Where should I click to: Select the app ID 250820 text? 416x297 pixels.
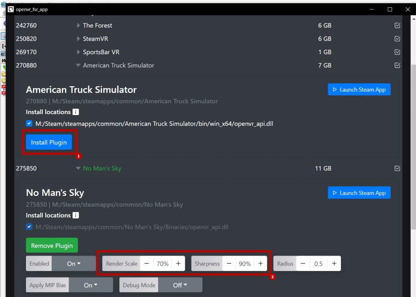tap(26, 39)
